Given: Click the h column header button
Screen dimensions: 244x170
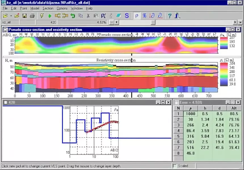Looking at the screenshot, I should point(205,108).
